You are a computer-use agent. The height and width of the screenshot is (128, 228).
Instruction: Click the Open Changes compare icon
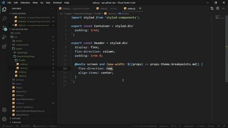pos(212,9)
